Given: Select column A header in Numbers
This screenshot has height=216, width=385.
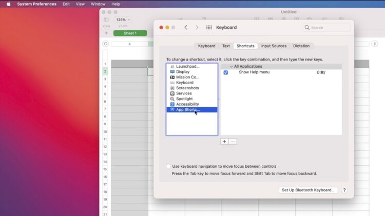Looking at the screenshot, I should [129, 44].
